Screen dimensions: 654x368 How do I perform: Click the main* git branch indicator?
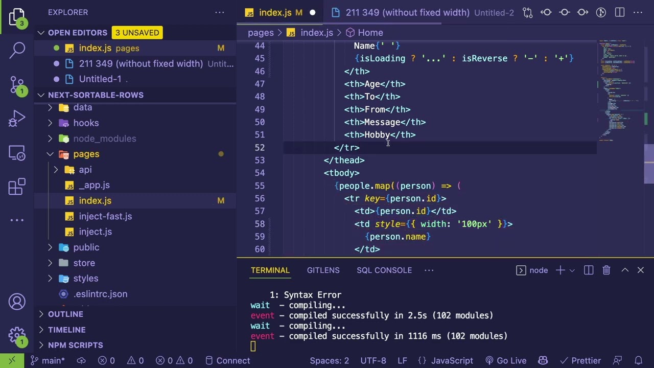(48, 360)
